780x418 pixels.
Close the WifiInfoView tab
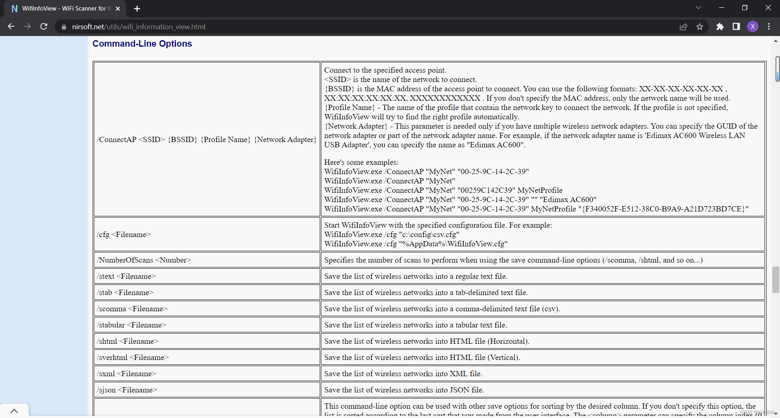point(118,9)
